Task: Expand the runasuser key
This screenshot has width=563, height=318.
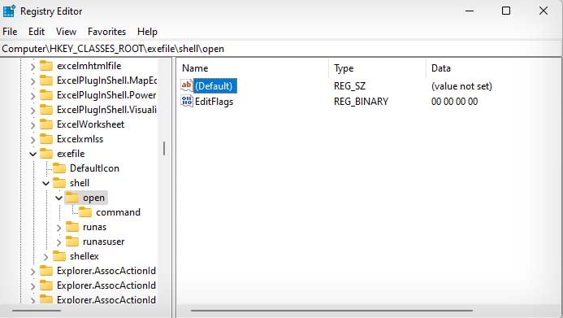Action: (58, 242)
